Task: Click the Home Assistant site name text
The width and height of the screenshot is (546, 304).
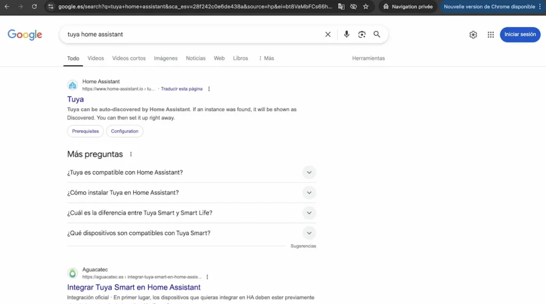Action: pyautogui.click(x=101, y=81)
